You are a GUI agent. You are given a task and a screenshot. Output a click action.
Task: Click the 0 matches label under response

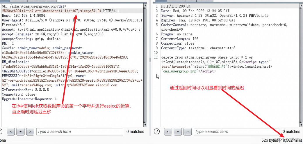pos(291,131)
